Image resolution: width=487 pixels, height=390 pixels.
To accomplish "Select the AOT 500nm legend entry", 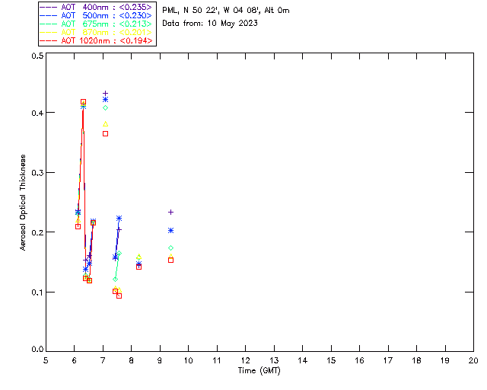I will pos(96,15).
